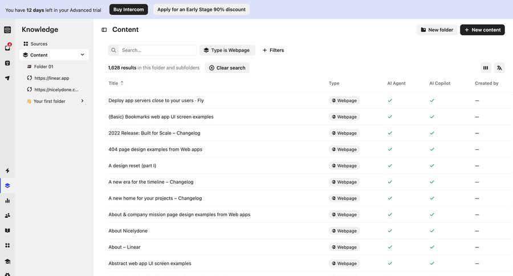Focus the Search input field
The height and width of the screenshot is (276, 513).
(x=157, y=50)
